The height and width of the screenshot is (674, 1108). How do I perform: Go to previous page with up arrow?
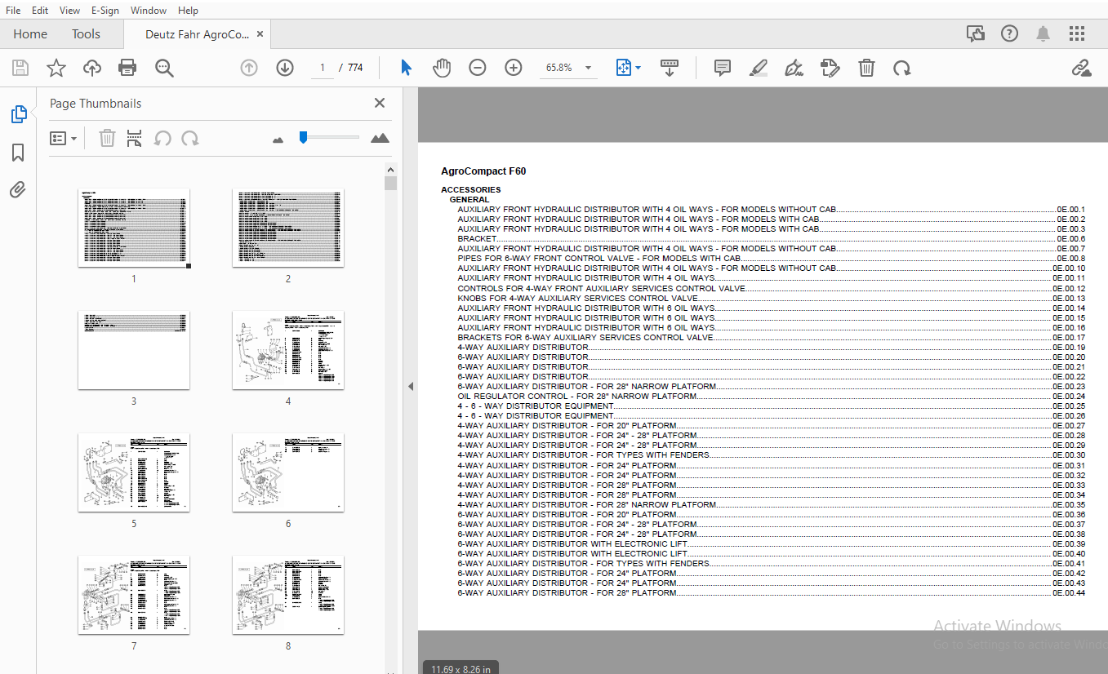(249, 68)
